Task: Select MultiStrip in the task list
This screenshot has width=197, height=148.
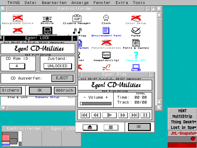Action: [182, 116]
